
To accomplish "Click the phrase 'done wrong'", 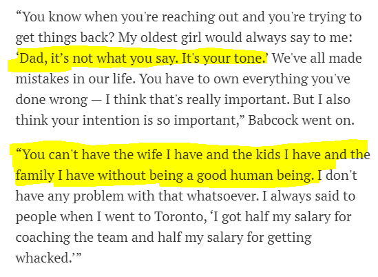I will 52,100.
